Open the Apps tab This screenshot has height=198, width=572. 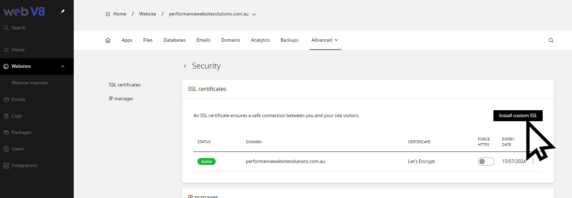pyautogui.click(x=127, y=40)
